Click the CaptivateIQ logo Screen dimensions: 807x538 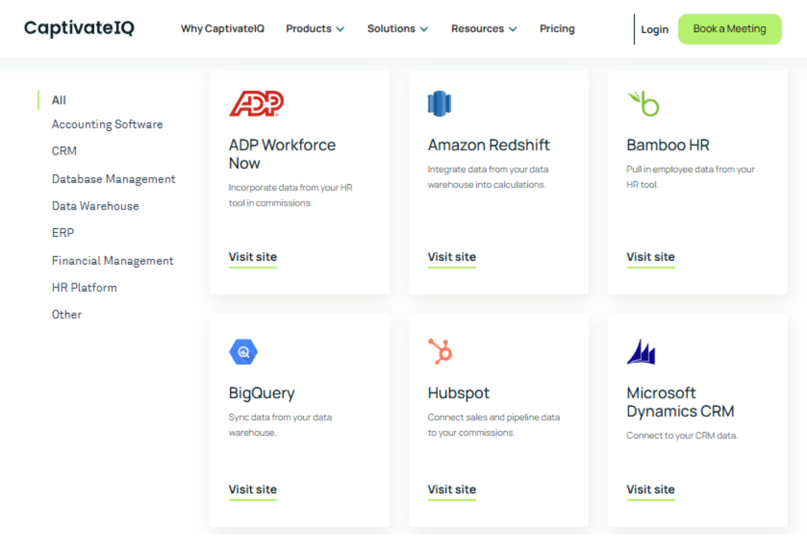(x=79, y=28)
